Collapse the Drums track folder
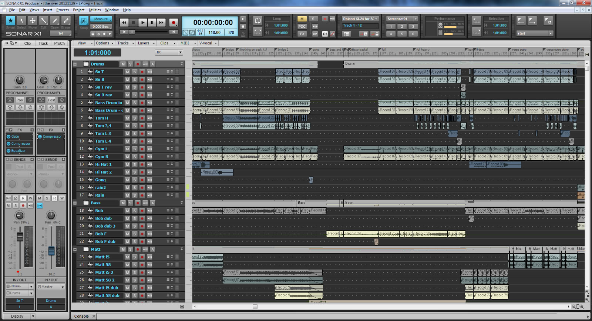Viewport: 592px width, 321px height. [x=75, y=64]
